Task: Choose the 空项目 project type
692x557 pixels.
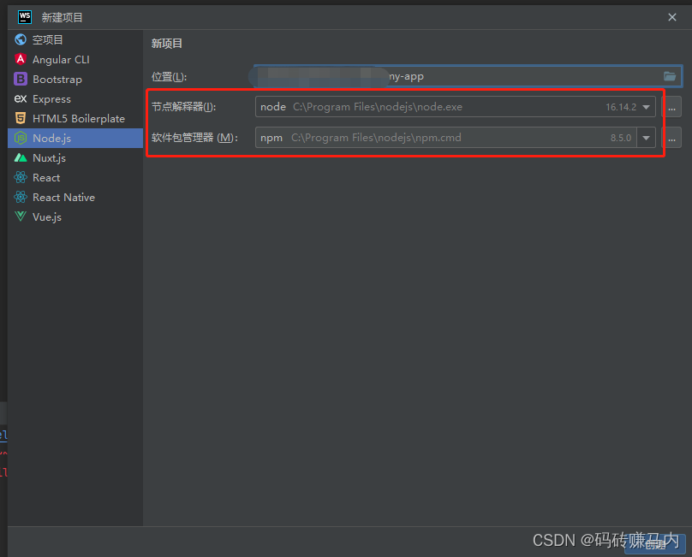Action: coord(75,39)
